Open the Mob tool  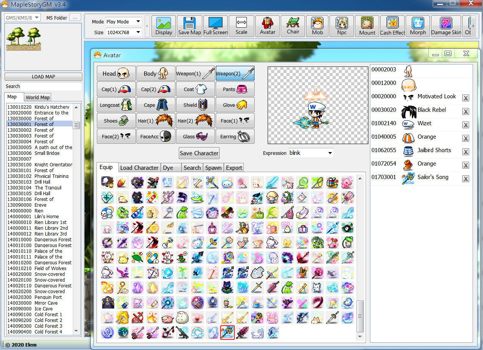pos(318,26)
